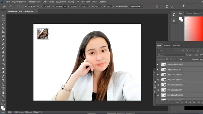Toggle relative positioning triangle icon

38,6
